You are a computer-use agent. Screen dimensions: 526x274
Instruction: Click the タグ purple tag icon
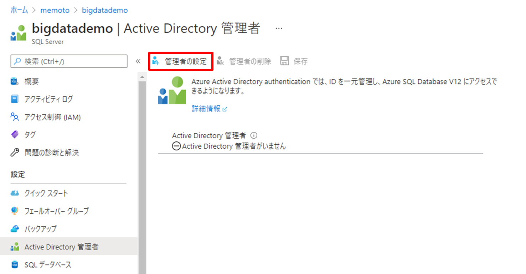(x=15, y=135)
